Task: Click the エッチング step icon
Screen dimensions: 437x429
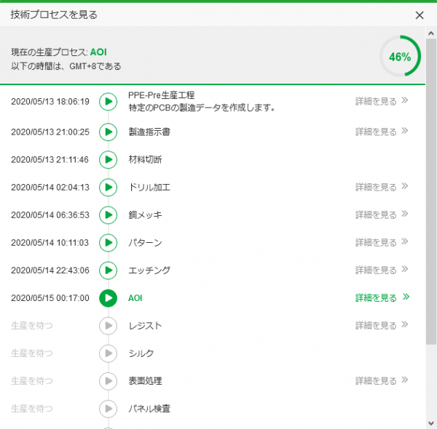Action: pos(108,270)
